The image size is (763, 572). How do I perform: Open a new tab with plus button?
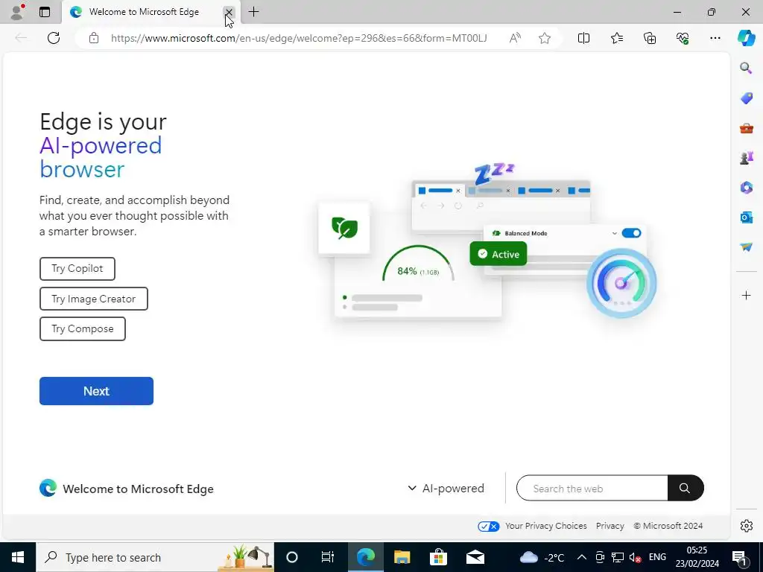pos(253,12)
